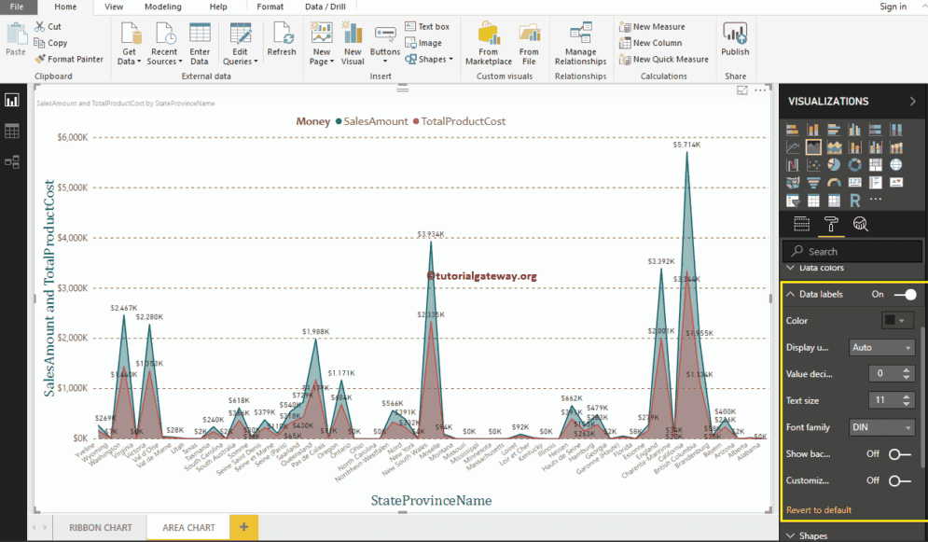The image size is (928, 542).
Task: Select the Gauge visualization icon
Action: 834,182
